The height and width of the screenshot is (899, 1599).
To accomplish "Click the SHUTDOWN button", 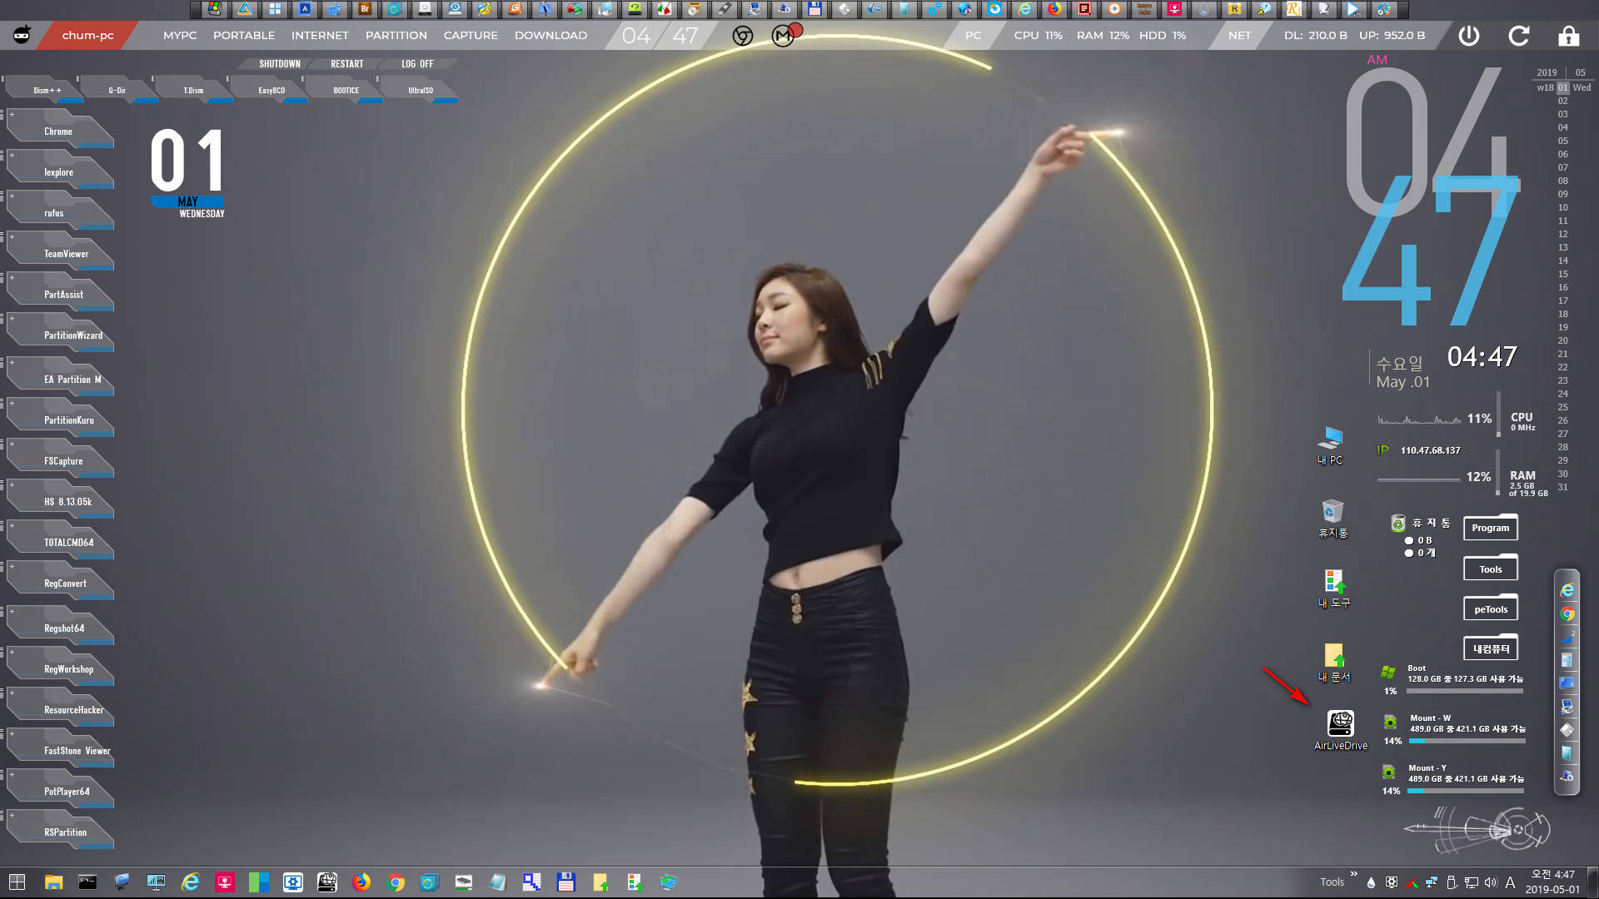I will (280, 64).
